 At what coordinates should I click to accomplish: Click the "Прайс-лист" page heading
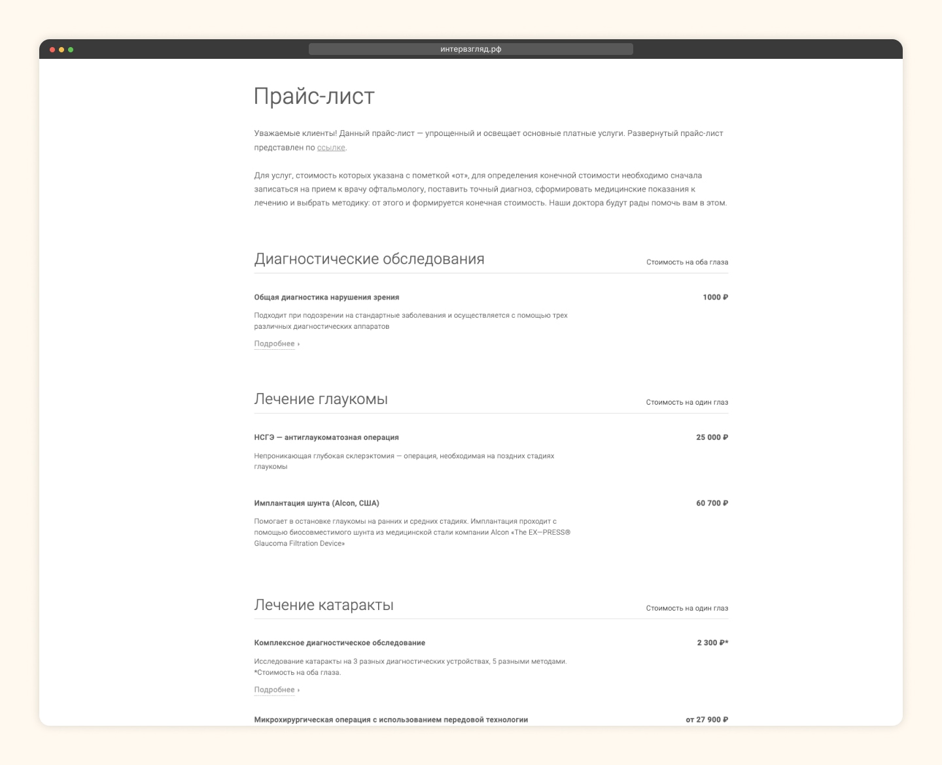click(314, 97)
